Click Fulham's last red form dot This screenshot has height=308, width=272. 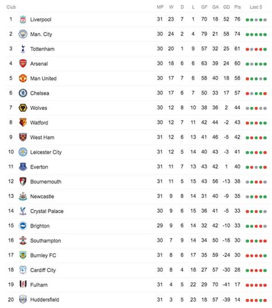(265, 285)
